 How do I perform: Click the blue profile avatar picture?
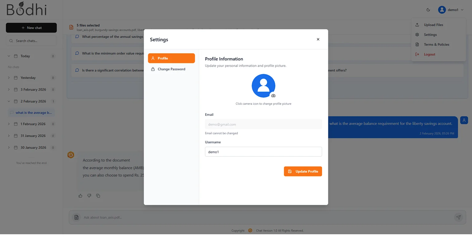tap(263, 86)
